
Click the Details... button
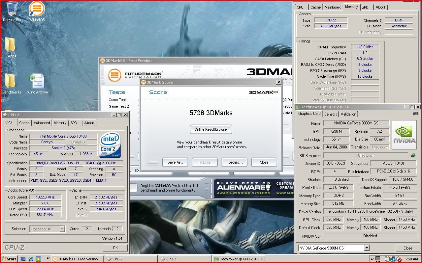click(x=235, y=162)
